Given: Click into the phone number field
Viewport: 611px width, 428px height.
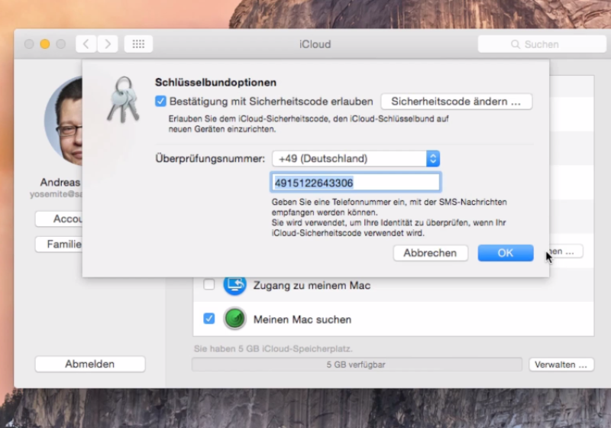Looking at the screenshot, I should (x=355, y=183).
